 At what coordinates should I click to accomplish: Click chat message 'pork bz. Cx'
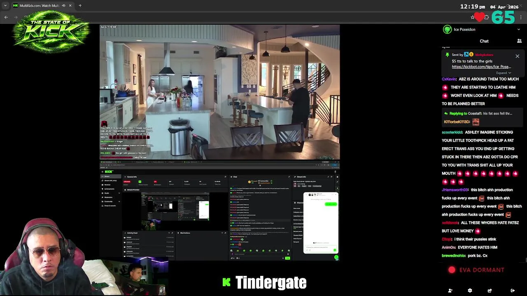tap(478, 256)
